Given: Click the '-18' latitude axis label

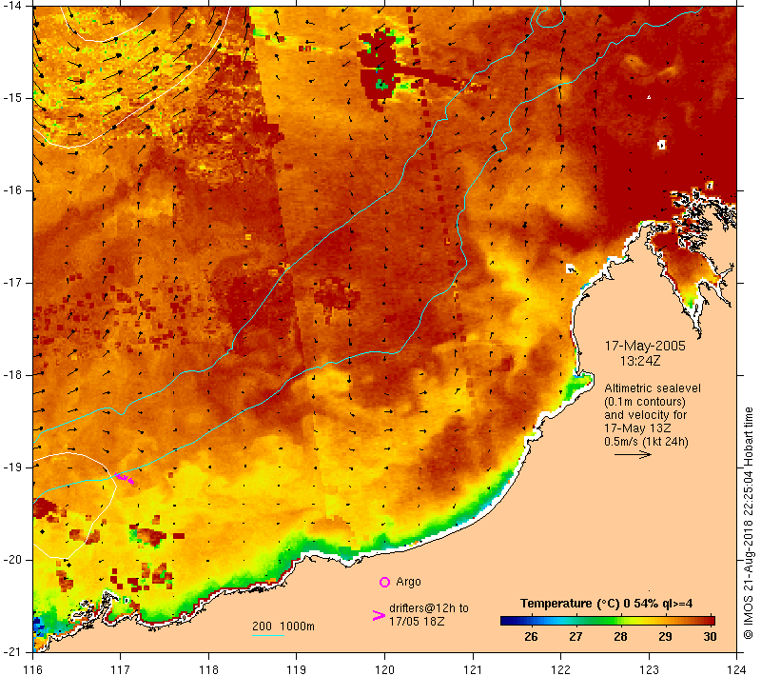Looking at the screenshot, I should click(x=12, y=375).
